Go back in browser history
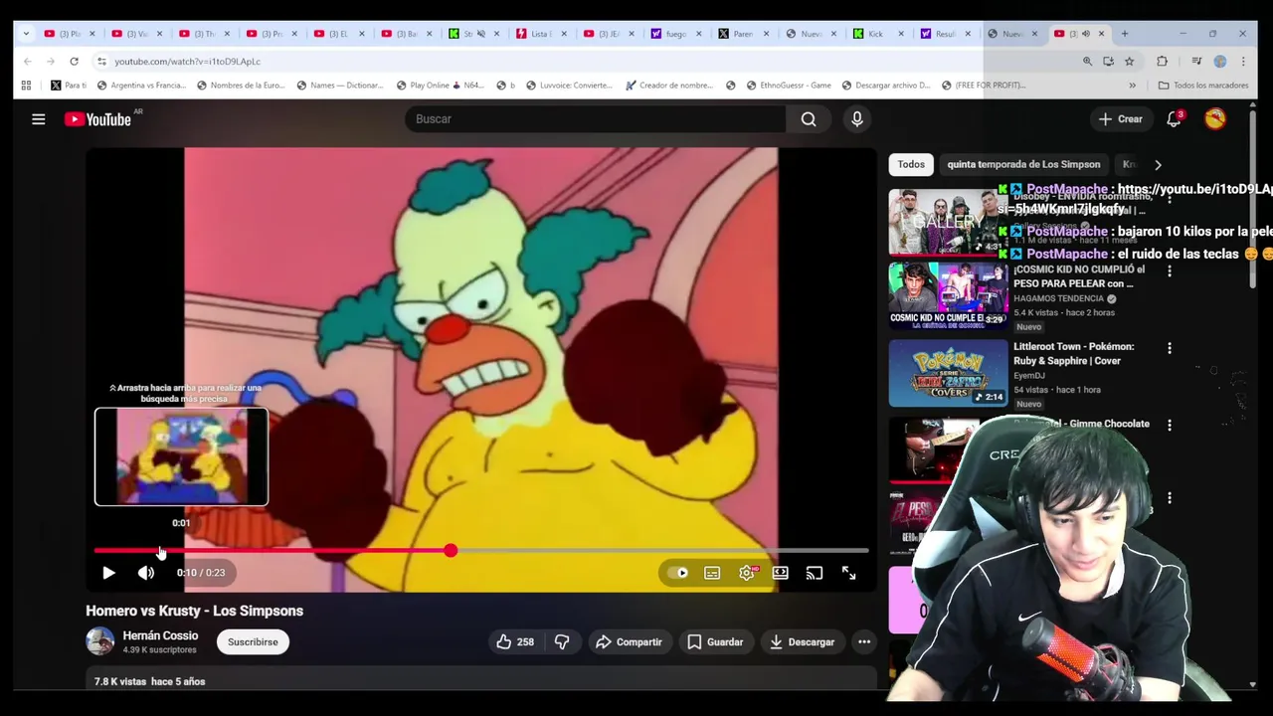 (27, 62)
